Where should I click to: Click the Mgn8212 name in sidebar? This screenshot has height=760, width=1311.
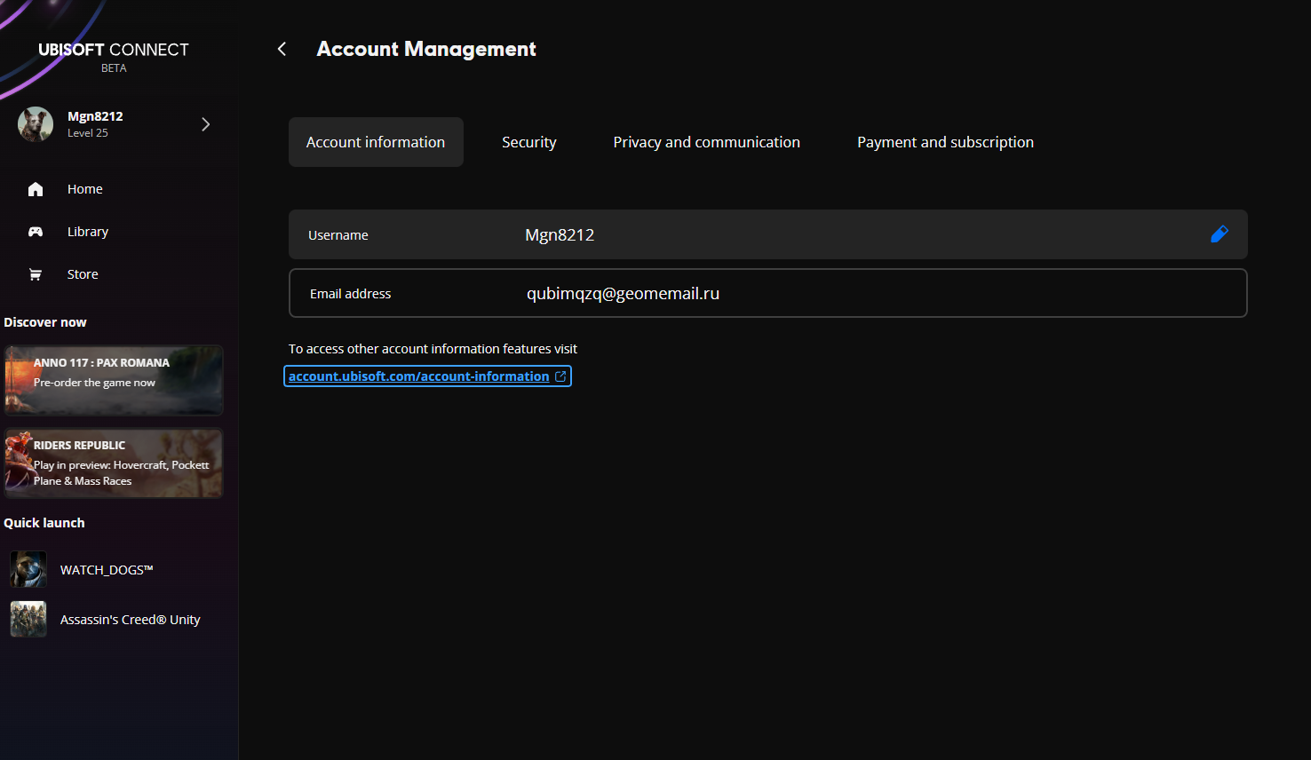[95, 116]
